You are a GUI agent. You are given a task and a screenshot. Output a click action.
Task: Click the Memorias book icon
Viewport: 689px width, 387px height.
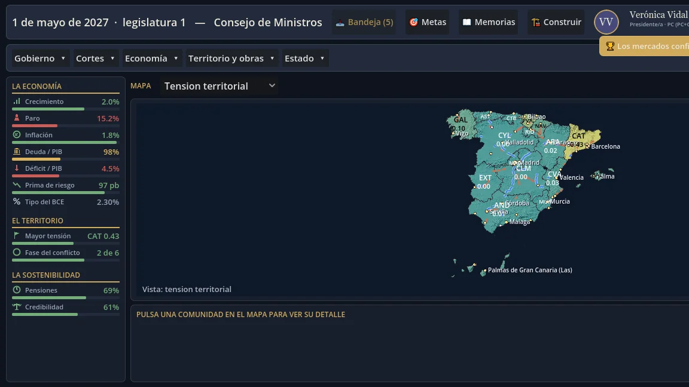click(x=467, y=22)
